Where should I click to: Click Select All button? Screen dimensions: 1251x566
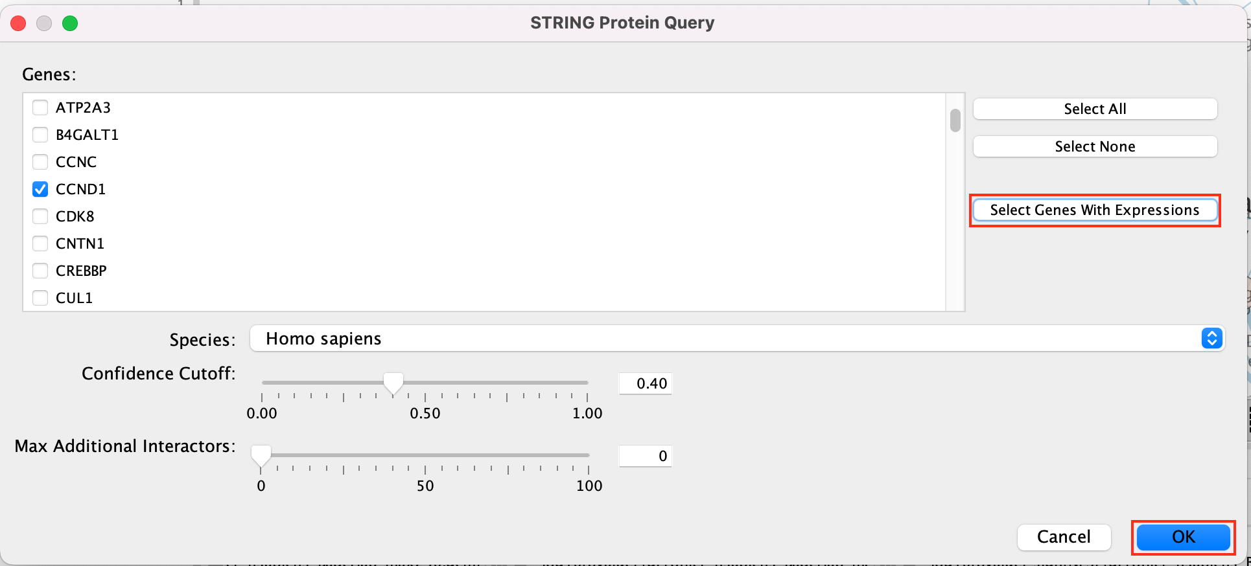[x=1095, y=109]
